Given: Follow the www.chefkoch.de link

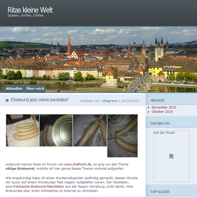Looking at the screenshot, I should pos(78,164).
